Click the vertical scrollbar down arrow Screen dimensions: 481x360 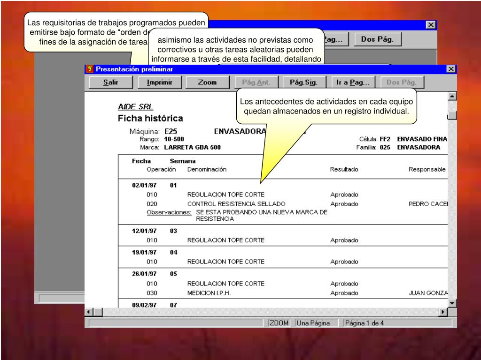pos(452,303)
